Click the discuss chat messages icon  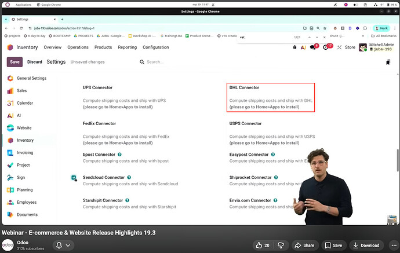(312, 47)
